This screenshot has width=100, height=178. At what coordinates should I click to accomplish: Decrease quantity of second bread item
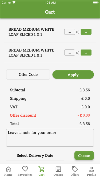70,53
